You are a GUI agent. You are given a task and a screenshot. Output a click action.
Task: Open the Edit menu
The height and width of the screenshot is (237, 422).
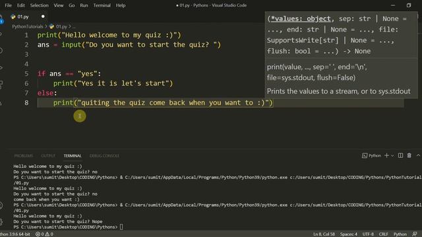point(20,5)
